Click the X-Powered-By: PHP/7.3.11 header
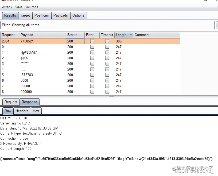This screenshot has height=176, width=218. point(21,144)
